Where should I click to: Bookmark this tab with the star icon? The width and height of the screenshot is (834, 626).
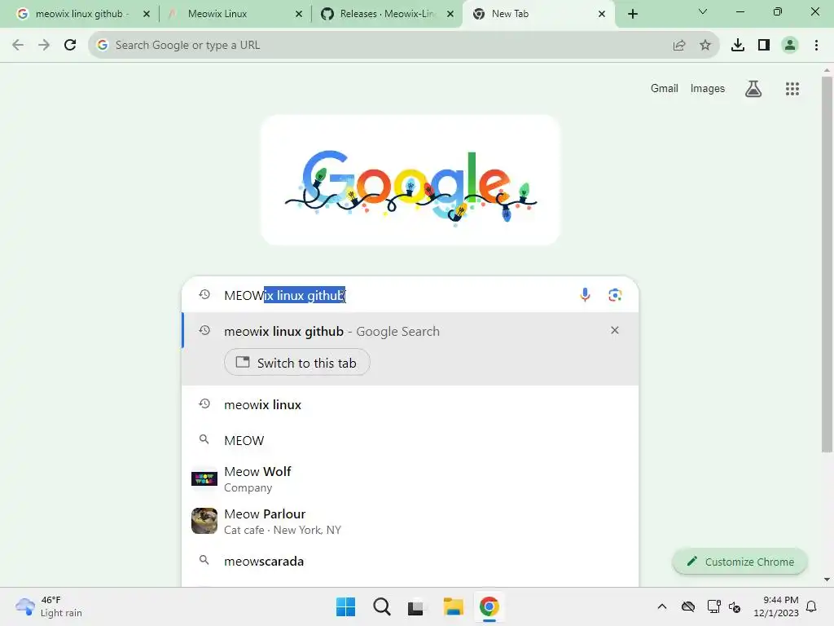point(705,46)
